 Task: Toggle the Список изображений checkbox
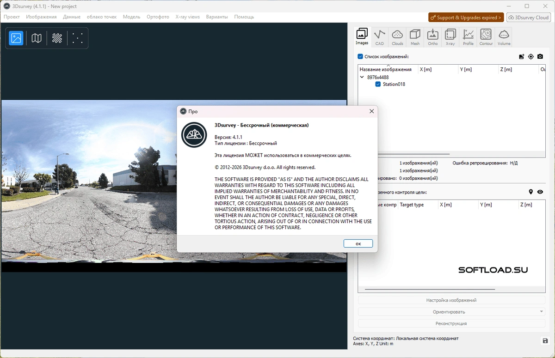360,57
